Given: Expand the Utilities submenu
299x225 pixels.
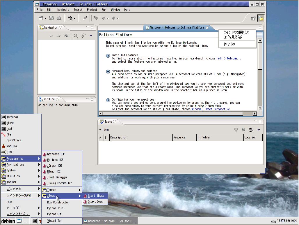Looking at the screenshot, I should tap(21, 176).
